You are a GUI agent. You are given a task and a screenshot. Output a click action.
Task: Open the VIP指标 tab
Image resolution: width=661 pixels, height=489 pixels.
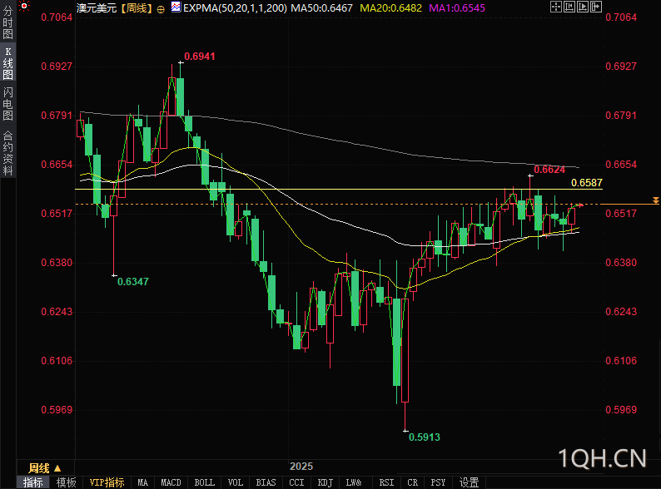(107, 482)
